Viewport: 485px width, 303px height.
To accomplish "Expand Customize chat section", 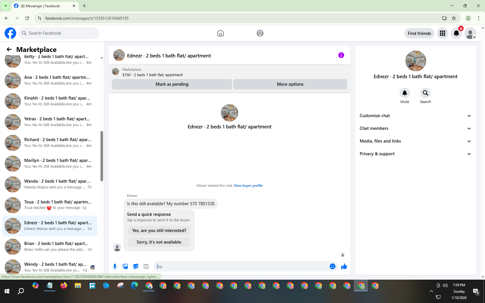I will pyautogui.click(x=415, y=116).
